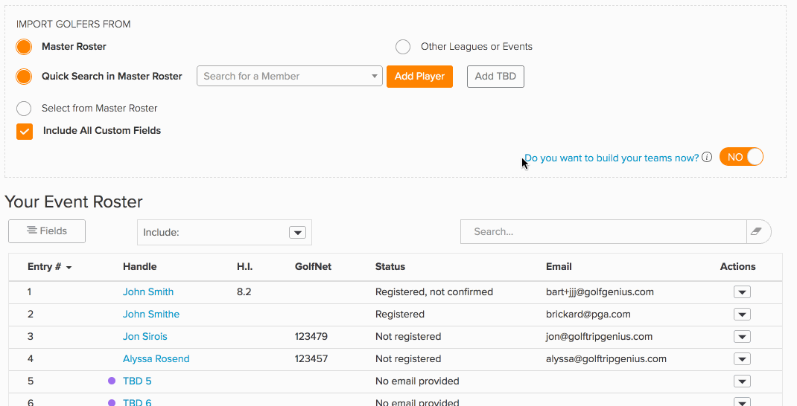This screenshot has width=797, height=406.
Task: Click the purple dot beside TBD 5
Action: [112, 381]
